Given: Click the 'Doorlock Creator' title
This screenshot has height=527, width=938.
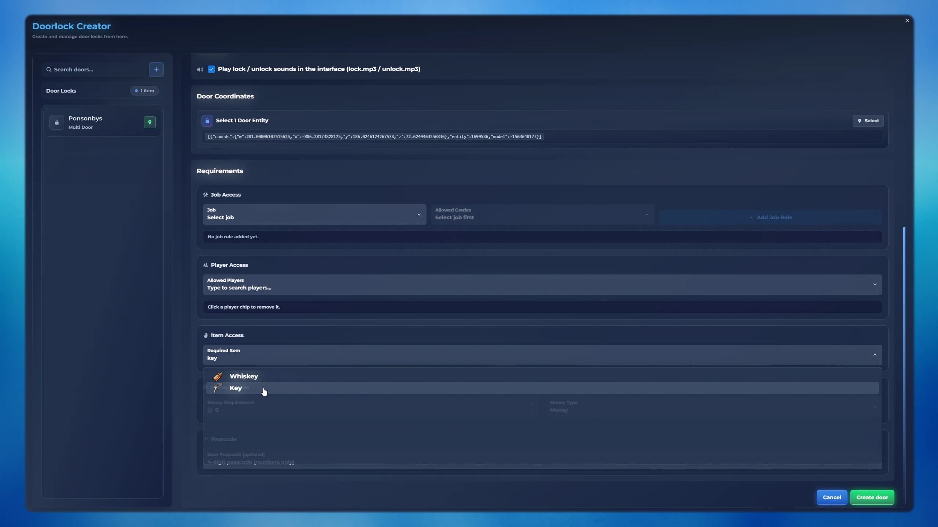Looking at the screenshot, I should tap(71, 26).
